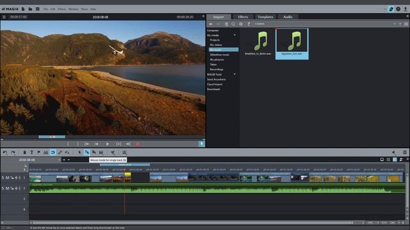Open the path dropdown in media pool

395,24
